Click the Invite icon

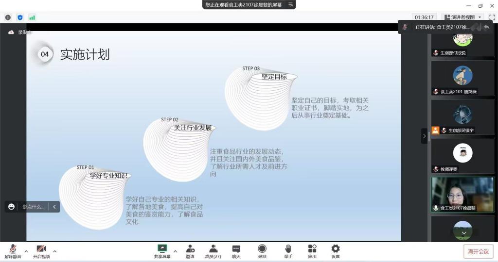click(190, 249)
